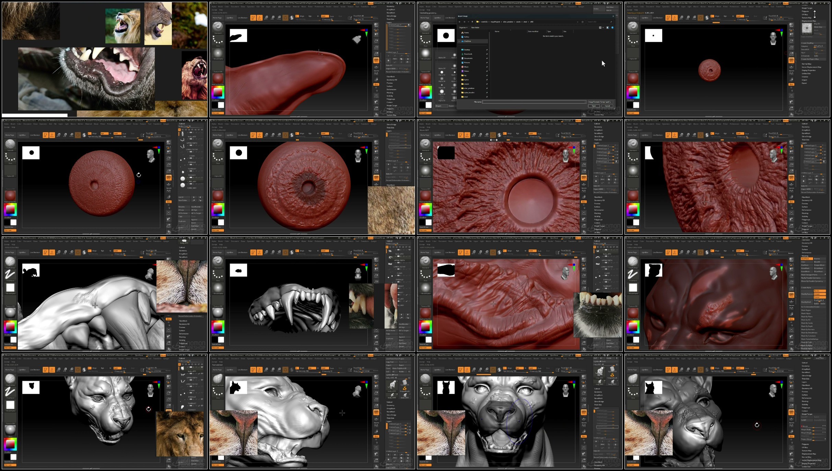Open the Organize dropdown in the Import Image dialog
Screen dimensions: 832x471
point(463,27)
